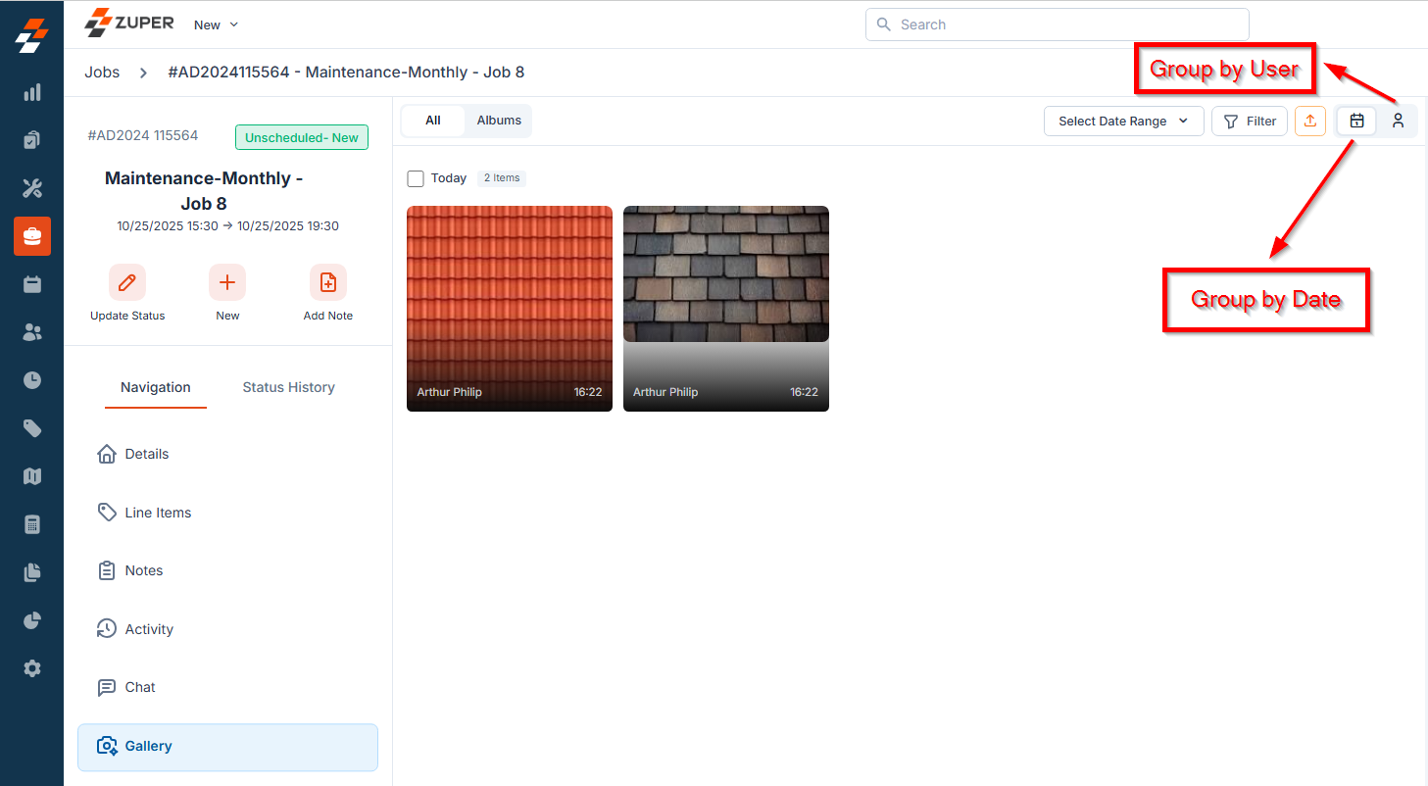Click inside the Search field
The image size is (1428, 786).
1057,25
